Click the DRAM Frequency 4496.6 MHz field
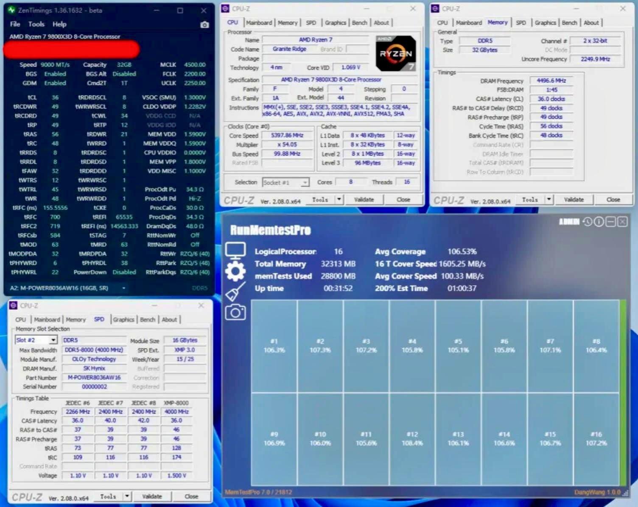The image size is (638, 507). 551,81
